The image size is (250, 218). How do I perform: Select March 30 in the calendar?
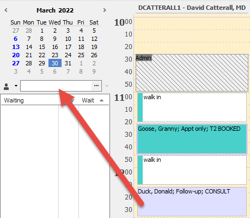click(x=55, y=63)
